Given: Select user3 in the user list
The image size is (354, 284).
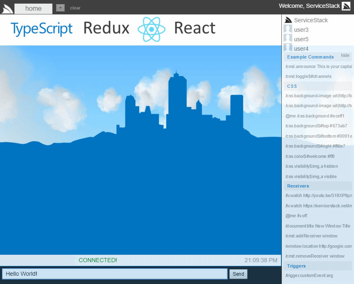Looking at the screenshot, I should [301, 30].
